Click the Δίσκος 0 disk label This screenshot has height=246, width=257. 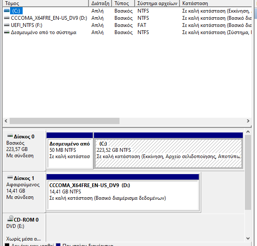tap(24, 137)
